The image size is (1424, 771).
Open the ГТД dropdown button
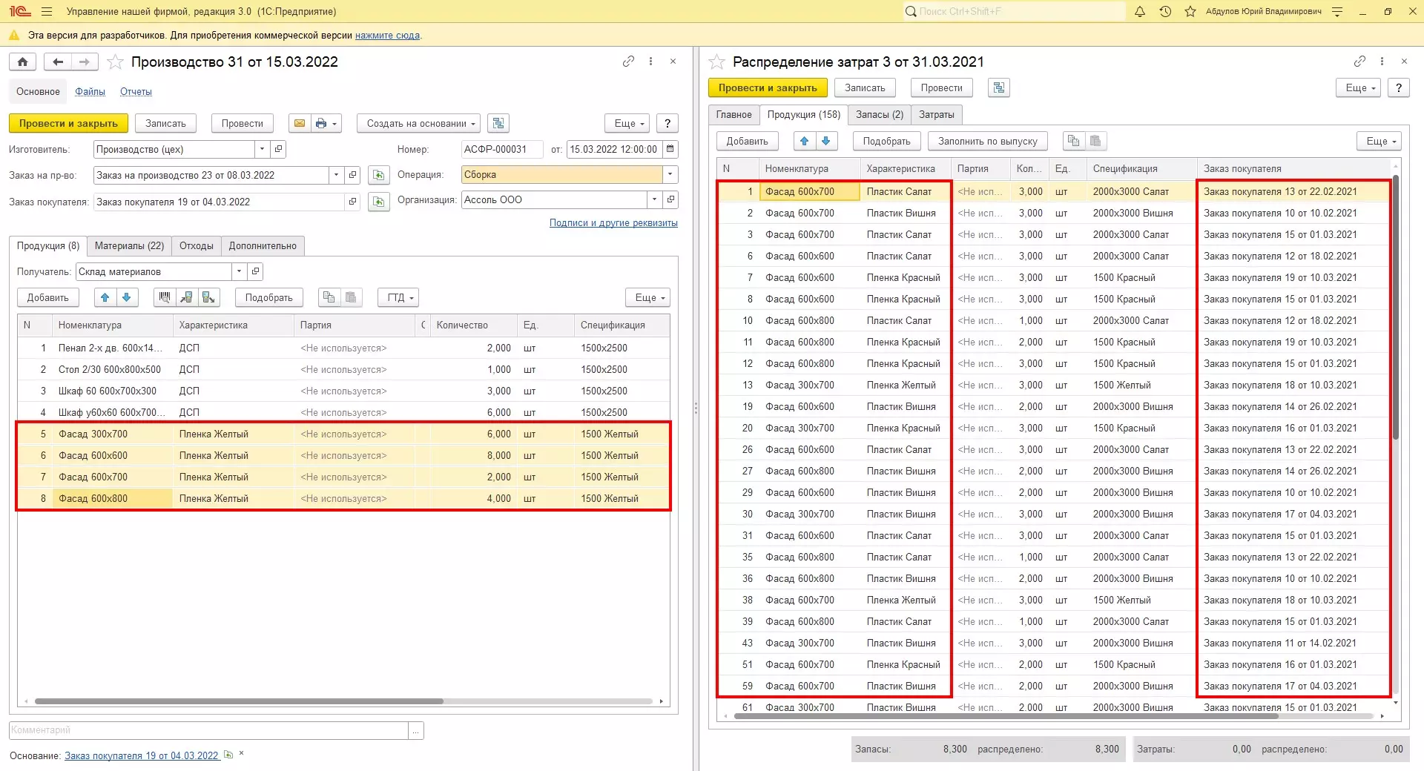click(400, 298)
